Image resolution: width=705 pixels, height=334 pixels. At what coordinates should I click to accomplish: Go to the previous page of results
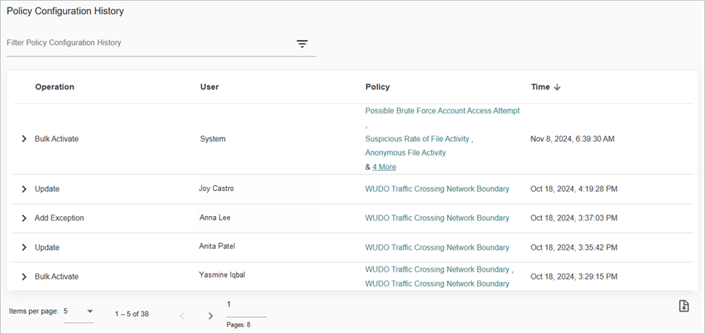183,315
